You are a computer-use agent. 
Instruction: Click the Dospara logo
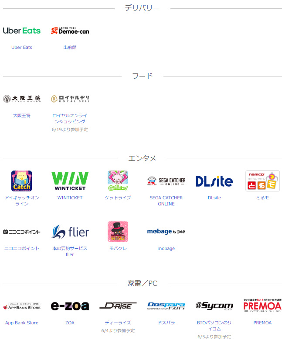click(166, 306)
